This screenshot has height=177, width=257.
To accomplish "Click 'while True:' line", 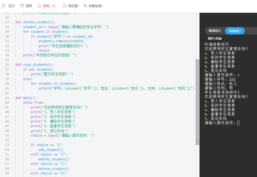I will coord(33,103).
